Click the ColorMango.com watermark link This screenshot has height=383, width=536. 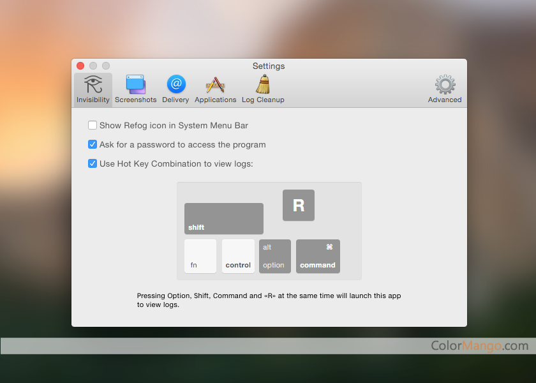pos(479,346)
